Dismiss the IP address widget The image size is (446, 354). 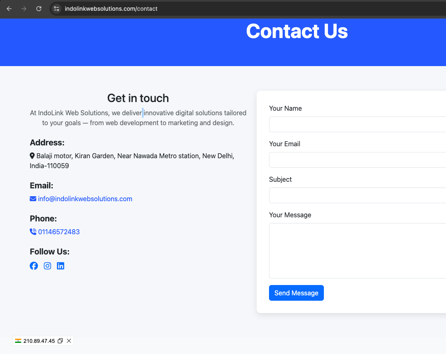[x=69, y=341]
